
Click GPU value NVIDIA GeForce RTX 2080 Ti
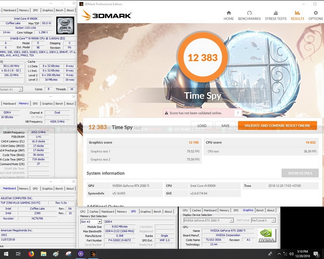click(136, 186)
